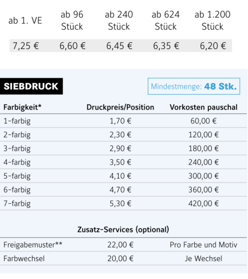The height and width of the screenshot is (279, 248).
Task: Click the 'Freigabemuster**' service label
Action: pos(33,245)
